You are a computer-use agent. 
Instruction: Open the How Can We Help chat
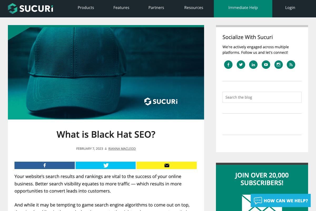[x=281, y=201]
